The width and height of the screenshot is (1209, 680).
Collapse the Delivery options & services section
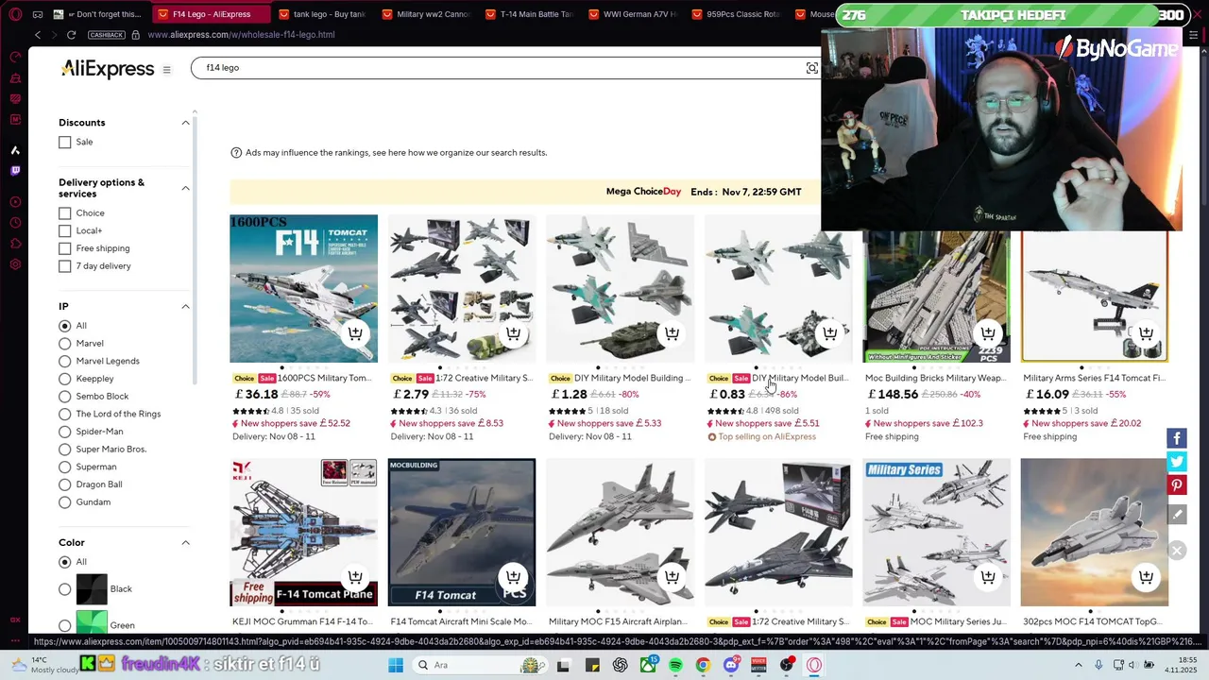(185, 188)
